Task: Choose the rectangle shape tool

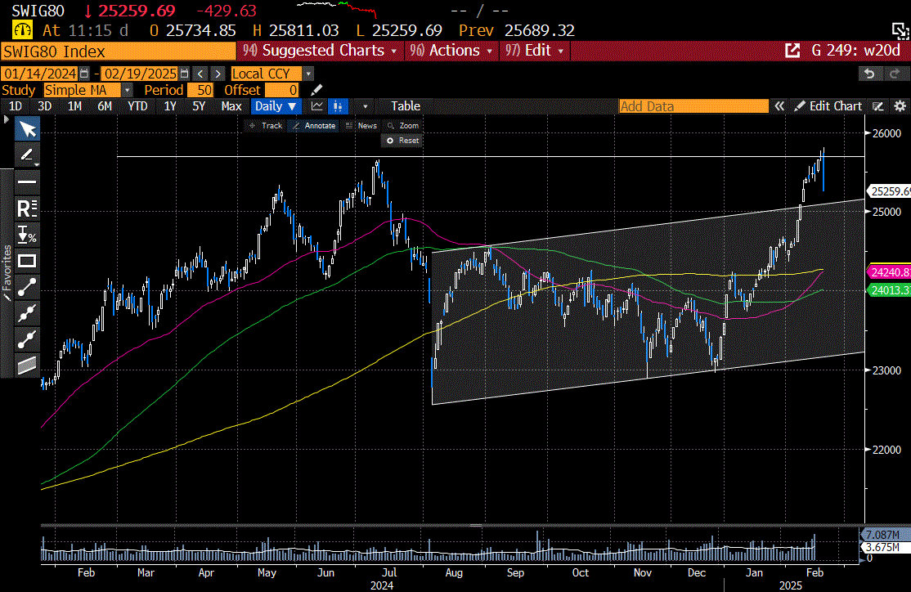Action: tap(27, 261)
